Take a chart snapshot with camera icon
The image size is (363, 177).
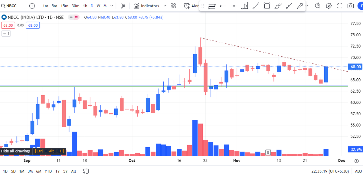351,6
